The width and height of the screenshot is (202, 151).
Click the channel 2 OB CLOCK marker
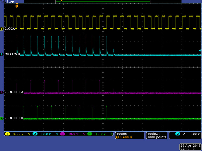(2, 54)
